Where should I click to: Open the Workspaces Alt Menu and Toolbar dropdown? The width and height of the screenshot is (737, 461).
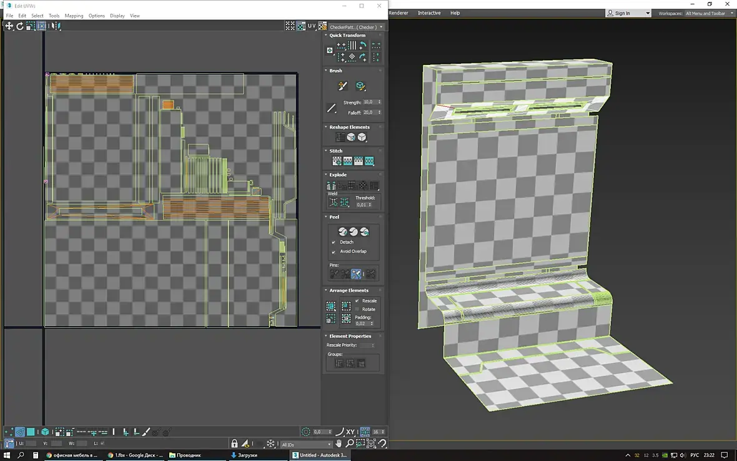[x=709, y=13]
